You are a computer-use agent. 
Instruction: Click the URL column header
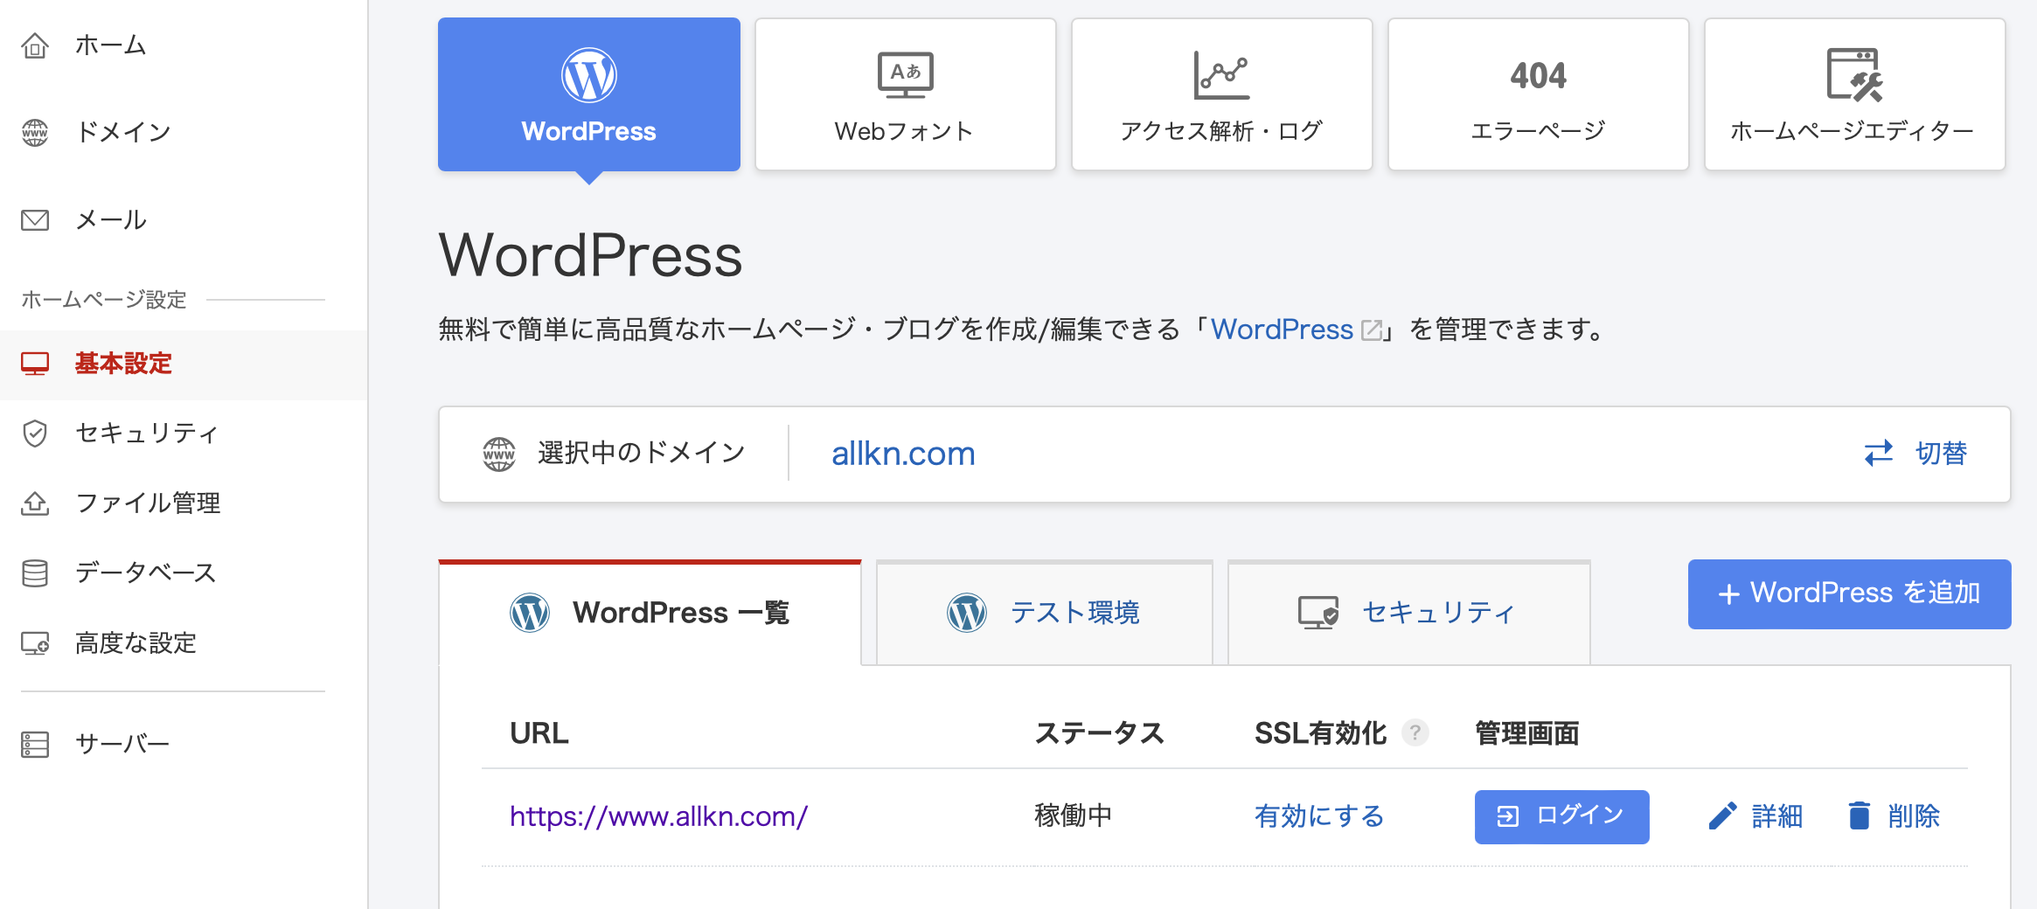pos(539,732)
